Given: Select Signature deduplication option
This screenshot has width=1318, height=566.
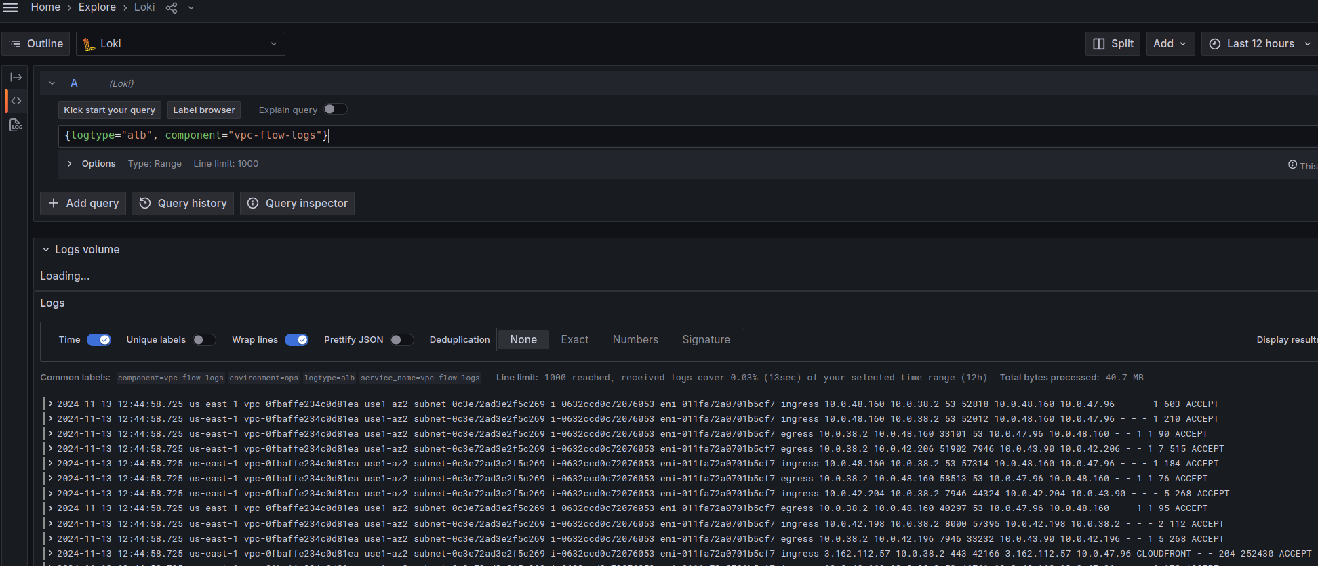Looking at the screenshot, I should point(706,340).
